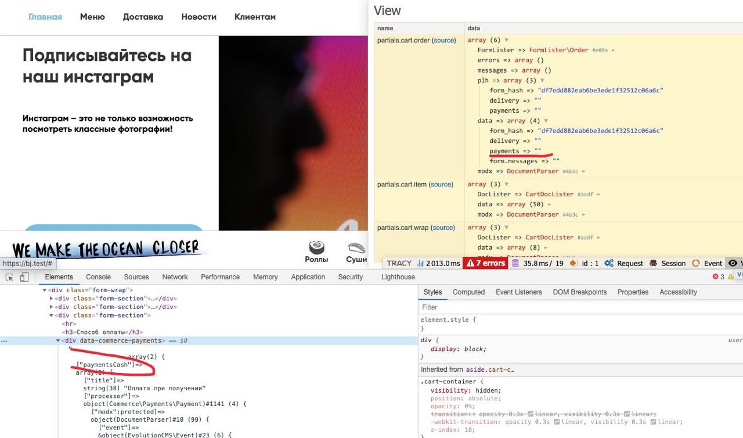743x438 pixels.
Task: Open the Lighthouse tab
Action: tap(398, 277)
